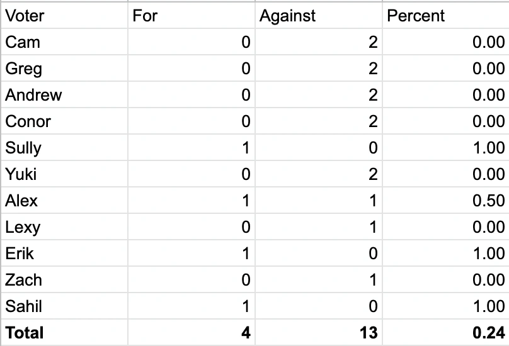Screen dimensions: 509x346
Task: Select Sahil's Against value cell
Action: [318, 306]
